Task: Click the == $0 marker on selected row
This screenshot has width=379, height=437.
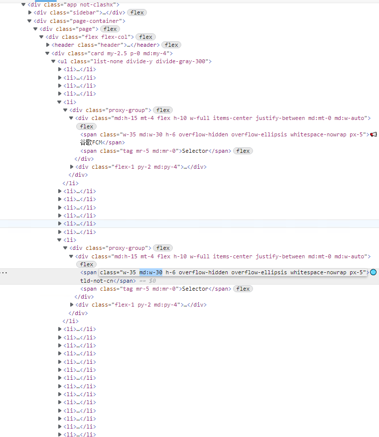Action: tap(147, 281)
